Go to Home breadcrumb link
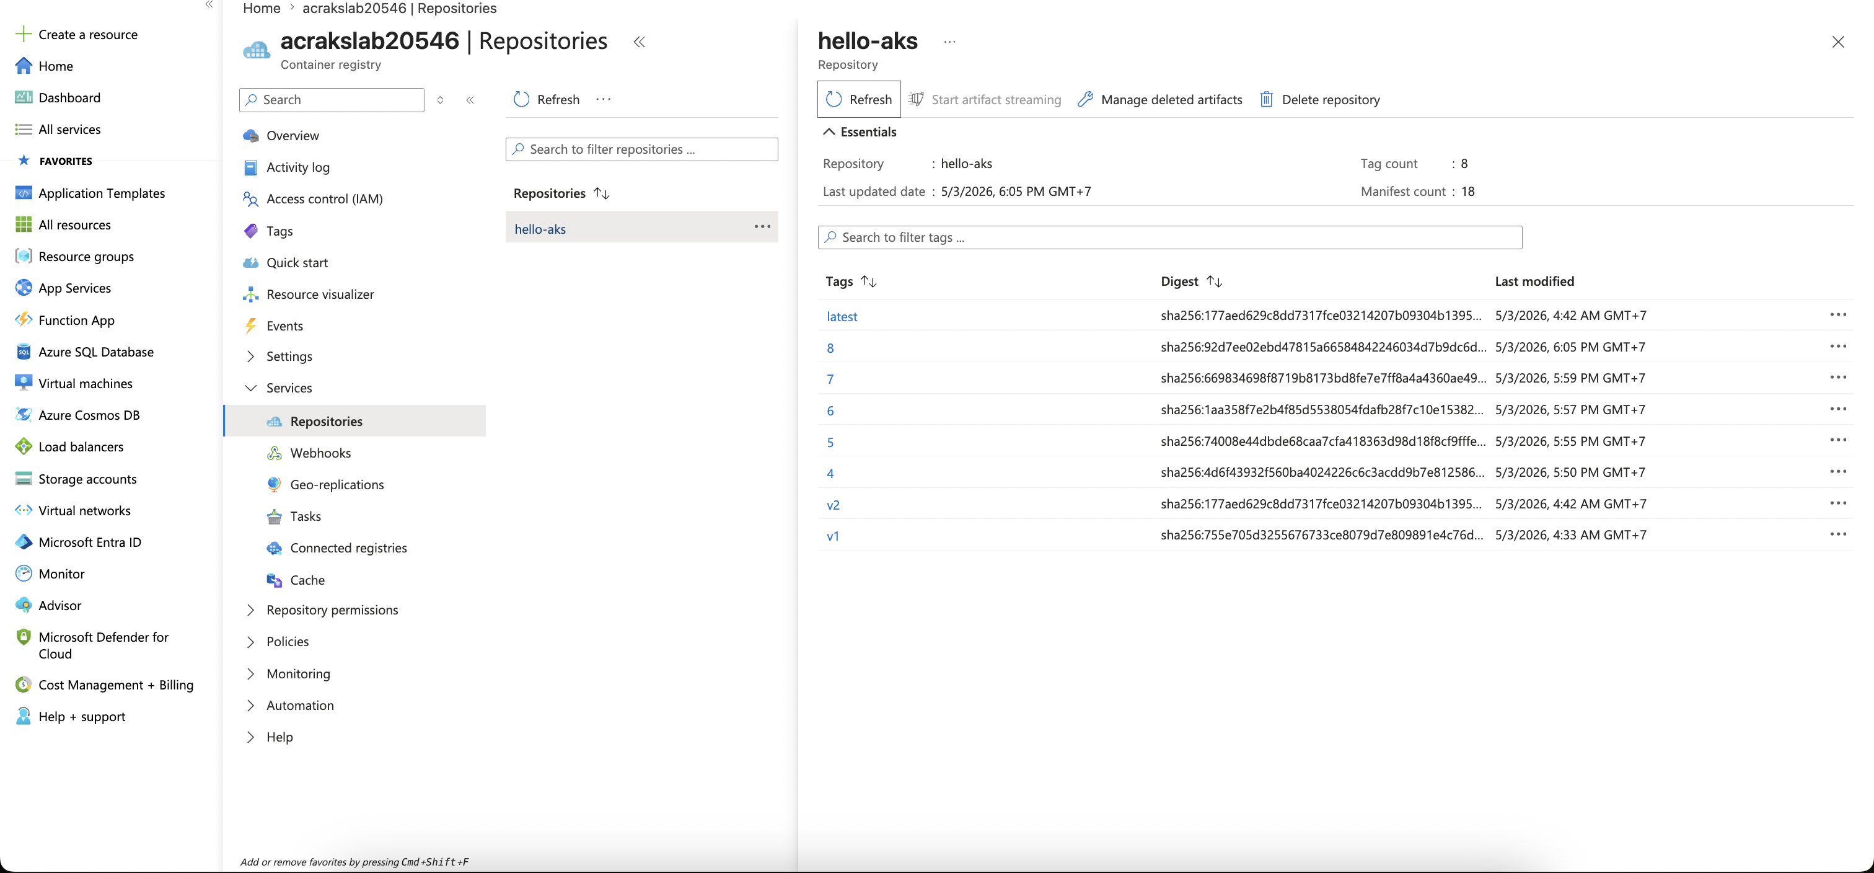 coord(262,8)
